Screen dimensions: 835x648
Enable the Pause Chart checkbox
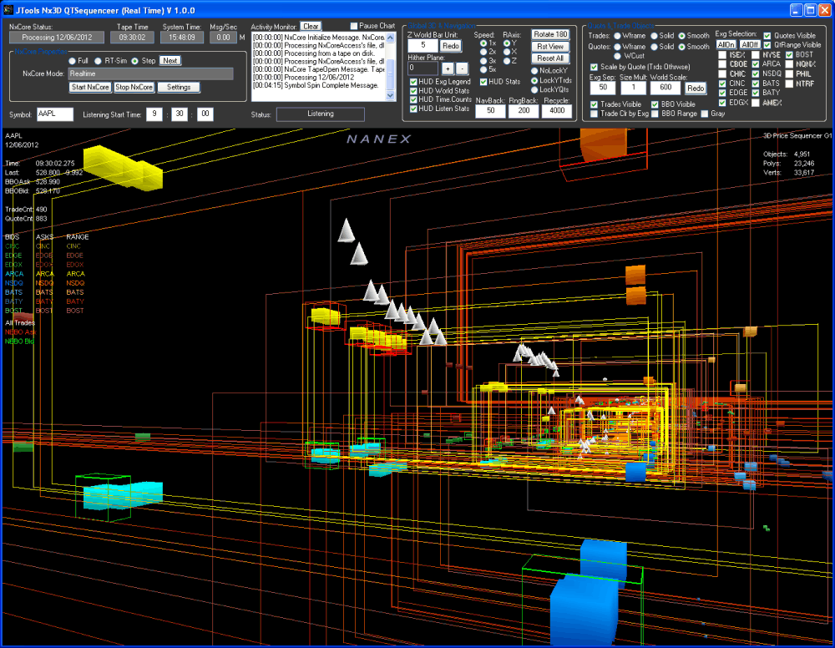(x=353, y=26)
